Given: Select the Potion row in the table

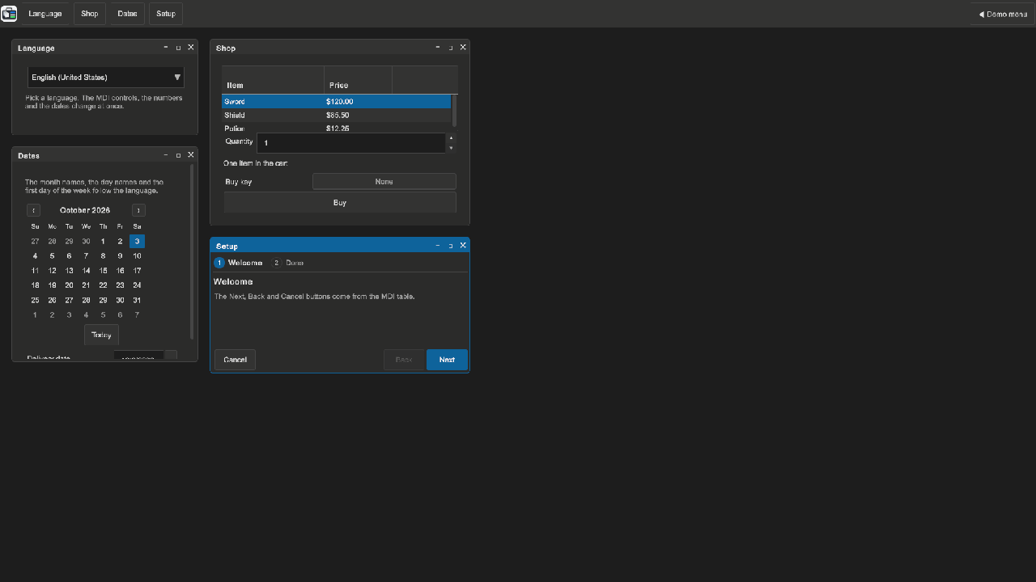Looking at the screenshot, I should click(336, 128).
